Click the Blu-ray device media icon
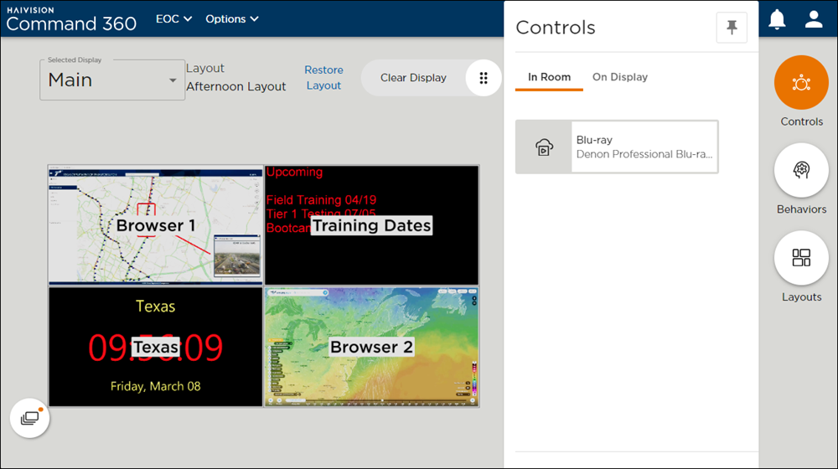The height and width of the screenshot is (469, 838). [x=544, y=147]
